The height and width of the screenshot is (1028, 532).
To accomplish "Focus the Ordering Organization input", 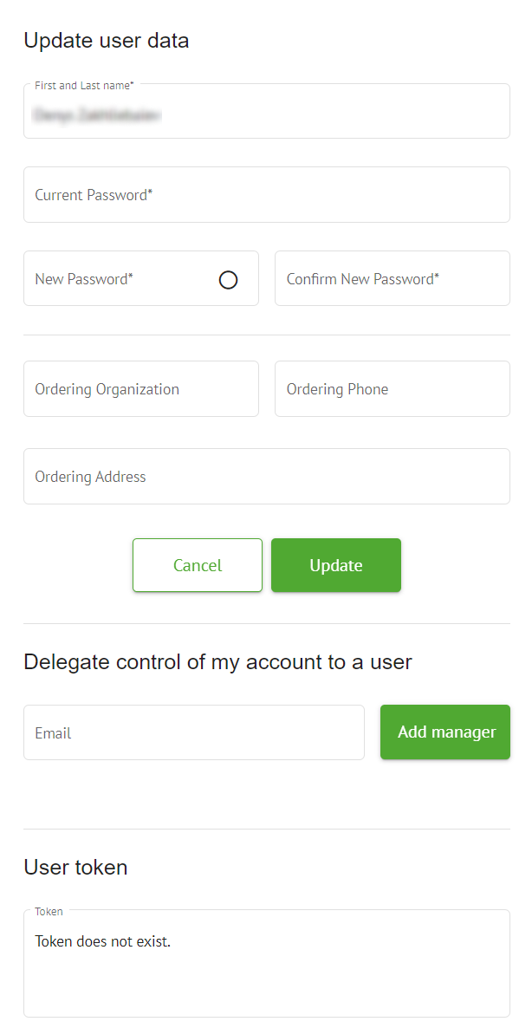I will 140,389.
